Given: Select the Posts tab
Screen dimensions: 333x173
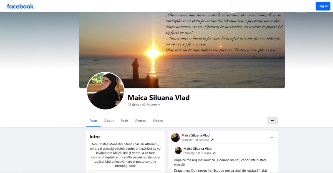Looking at the screenshot, I should 94,121.
